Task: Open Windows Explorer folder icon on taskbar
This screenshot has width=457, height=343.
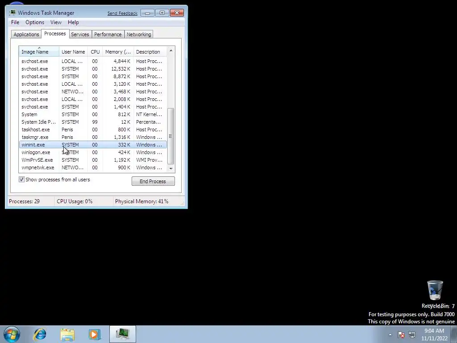Action: [67, 334]
